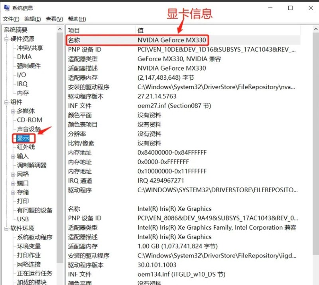This screenshot has height=285, width=319.
Task: Expand the 输入 tree node
Action: [x=13, y=156]
